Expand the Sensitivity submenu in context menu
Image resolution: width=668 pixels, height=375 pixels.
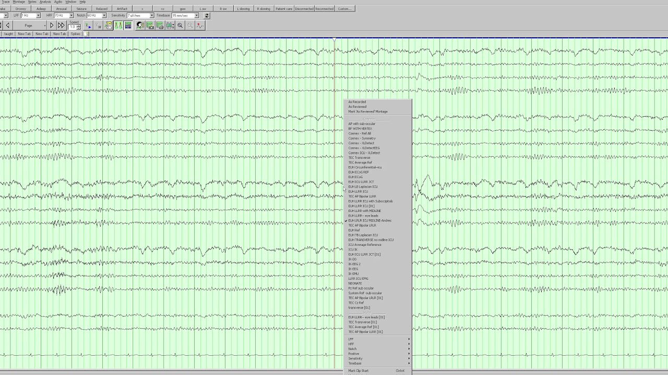coord(379,359)
